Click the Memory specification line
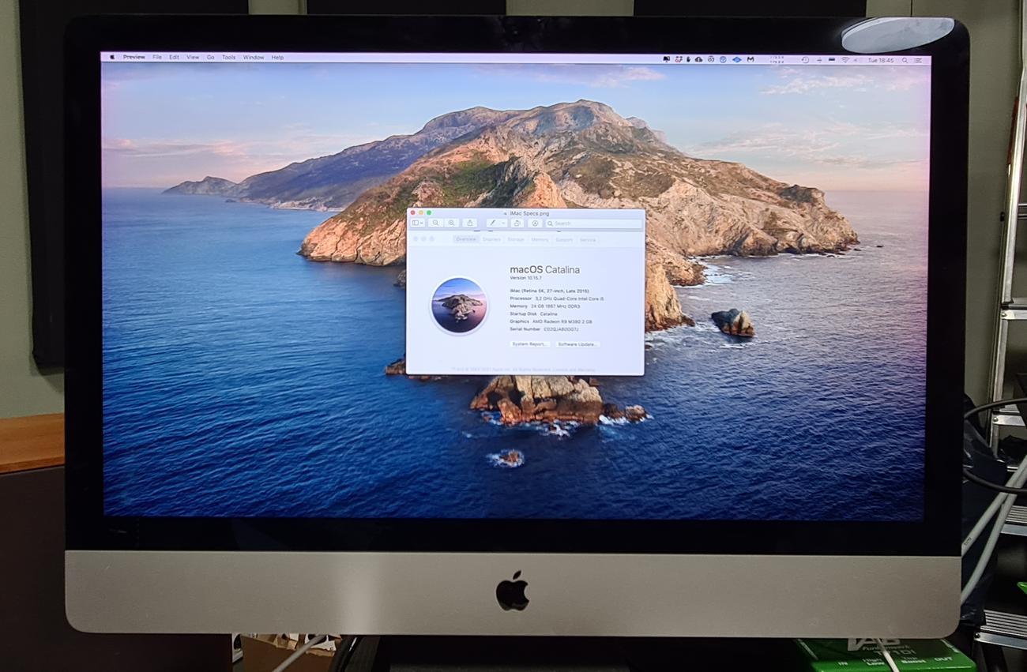 [x=544, y=306]
